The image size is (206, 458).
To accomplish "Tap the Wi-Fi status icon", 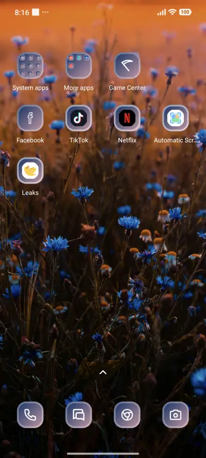I will tap(173, 12).
